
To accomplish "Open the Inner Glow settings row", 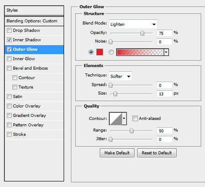I will [34, 59].
